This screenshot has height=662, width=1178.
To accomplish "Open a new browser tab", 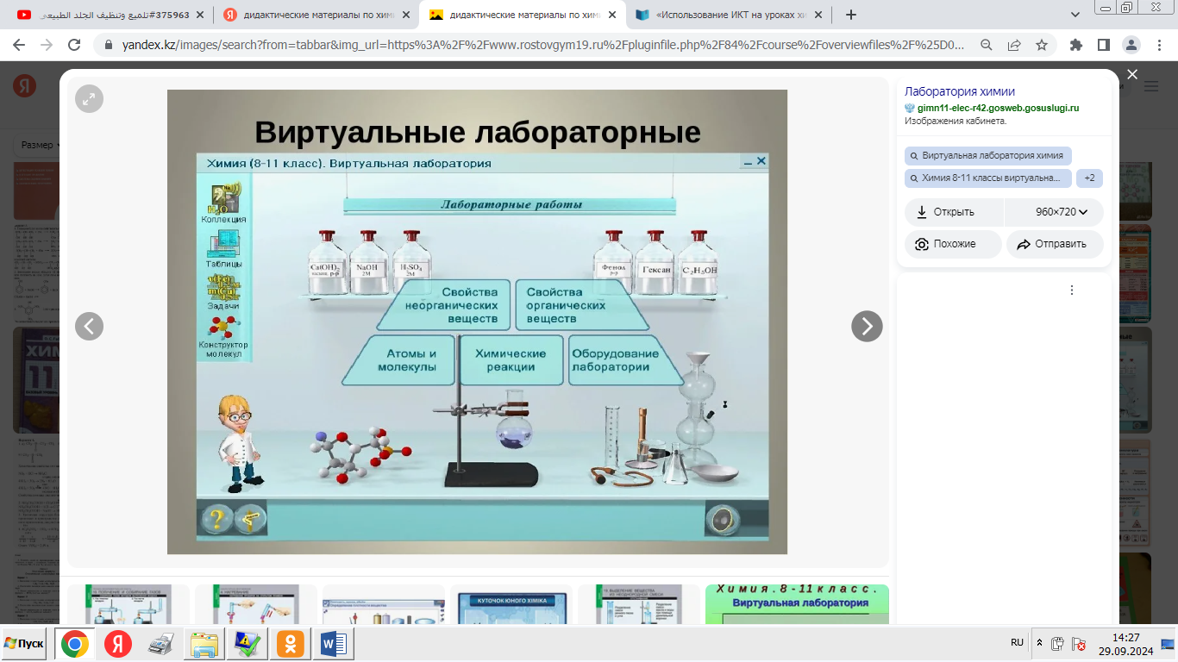I will tap(851, 15).
